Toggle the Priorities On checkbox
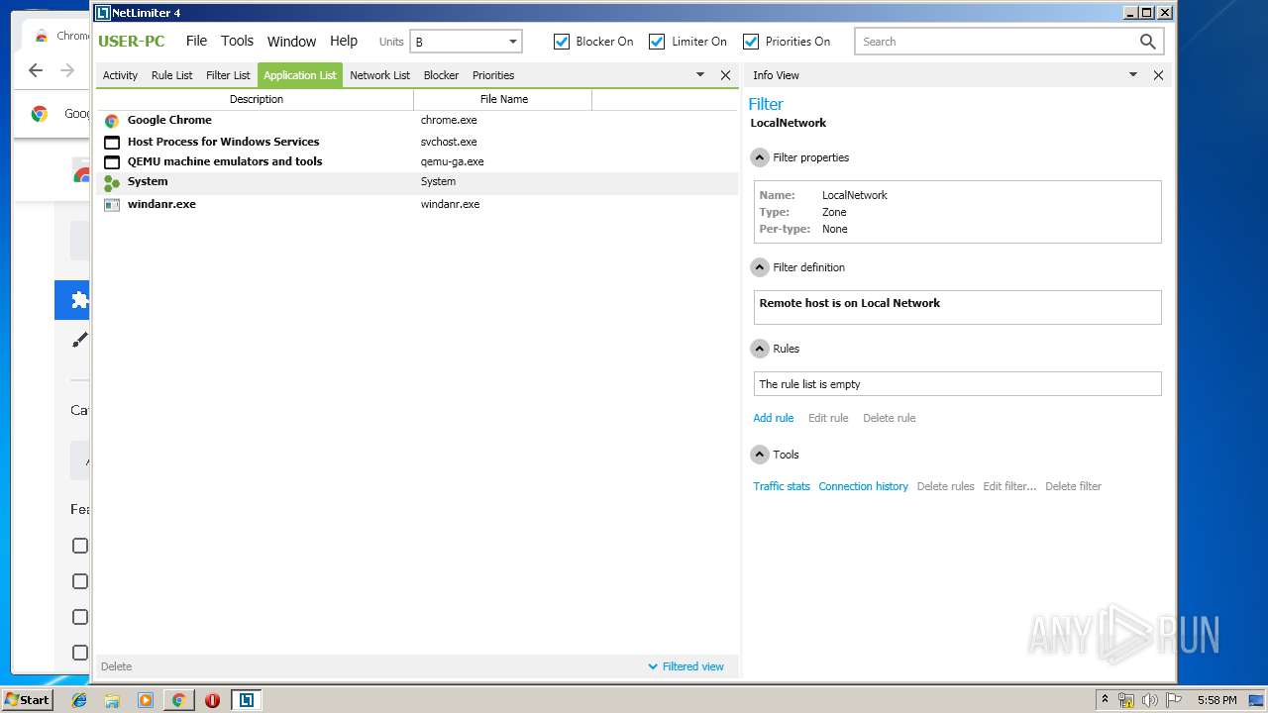Screen dimensions: 1268x713 (751, 42)
